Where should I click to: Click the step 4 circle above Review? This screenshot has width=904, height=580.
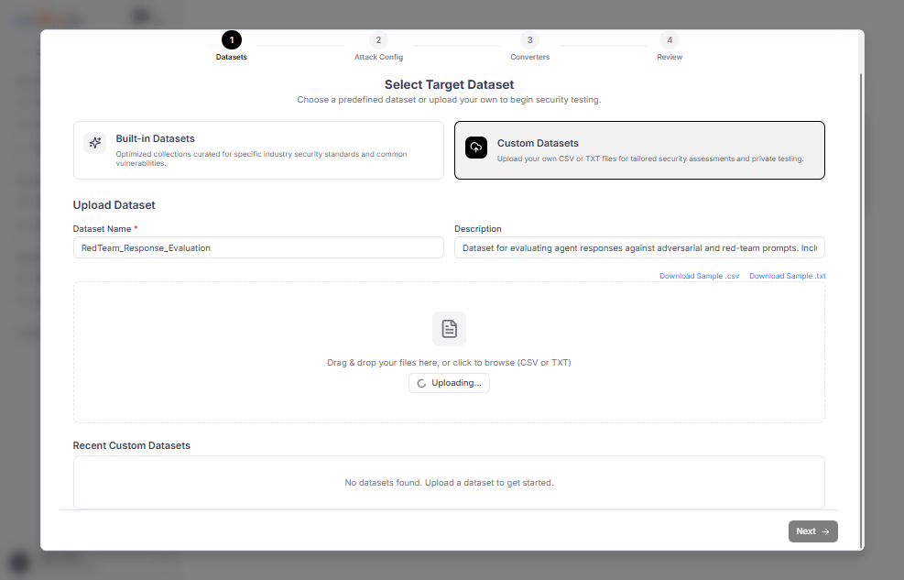click(670, 40)
